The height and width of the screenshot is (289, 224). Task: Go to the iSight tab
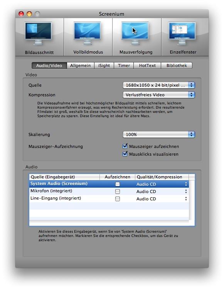104,66
